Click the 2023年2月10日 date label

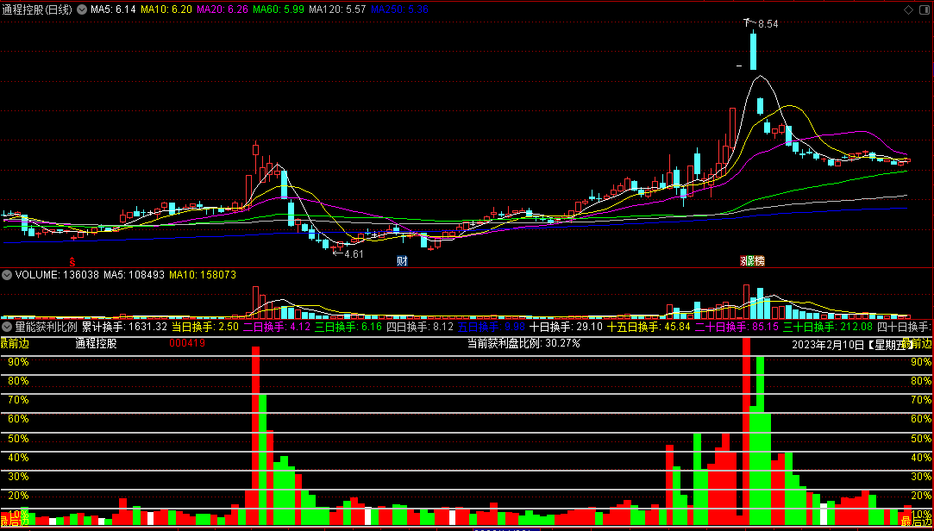pyautogui.click(x=827, y=344)
